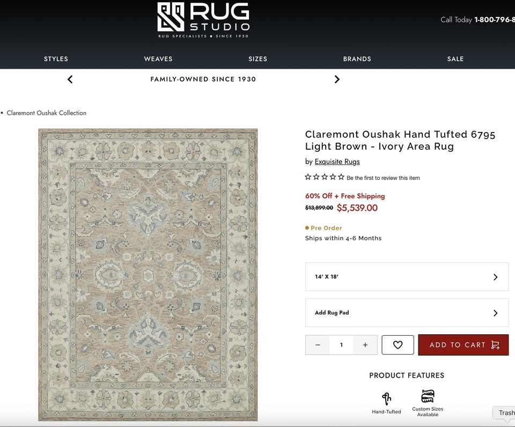Rate this rug with the star icons
Screen dimensions: 515x427
[x=325, y=177]
